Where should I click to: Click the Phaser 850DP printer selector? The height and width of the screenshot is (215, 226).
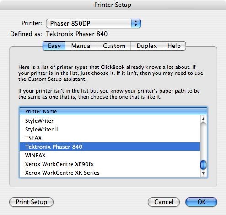(x=93, y=23)
